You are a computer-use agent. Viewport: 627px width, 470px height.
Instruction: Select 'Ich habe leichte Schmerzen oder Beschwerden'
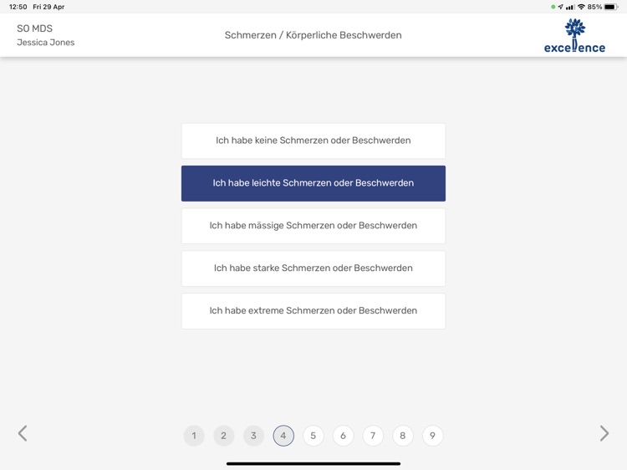(313, 183)
